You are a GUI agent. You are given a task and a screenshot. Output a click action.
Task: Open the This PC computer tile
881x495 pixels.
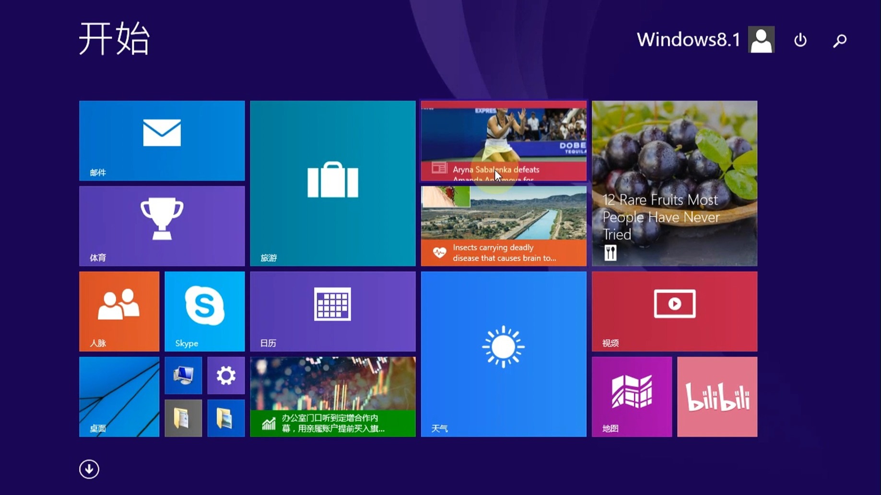[183, 375]
